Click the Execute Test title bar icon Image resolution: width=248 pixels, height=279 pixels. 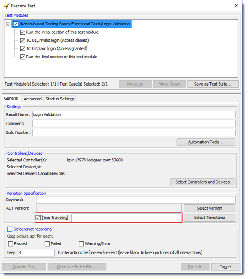click(6, 6)
